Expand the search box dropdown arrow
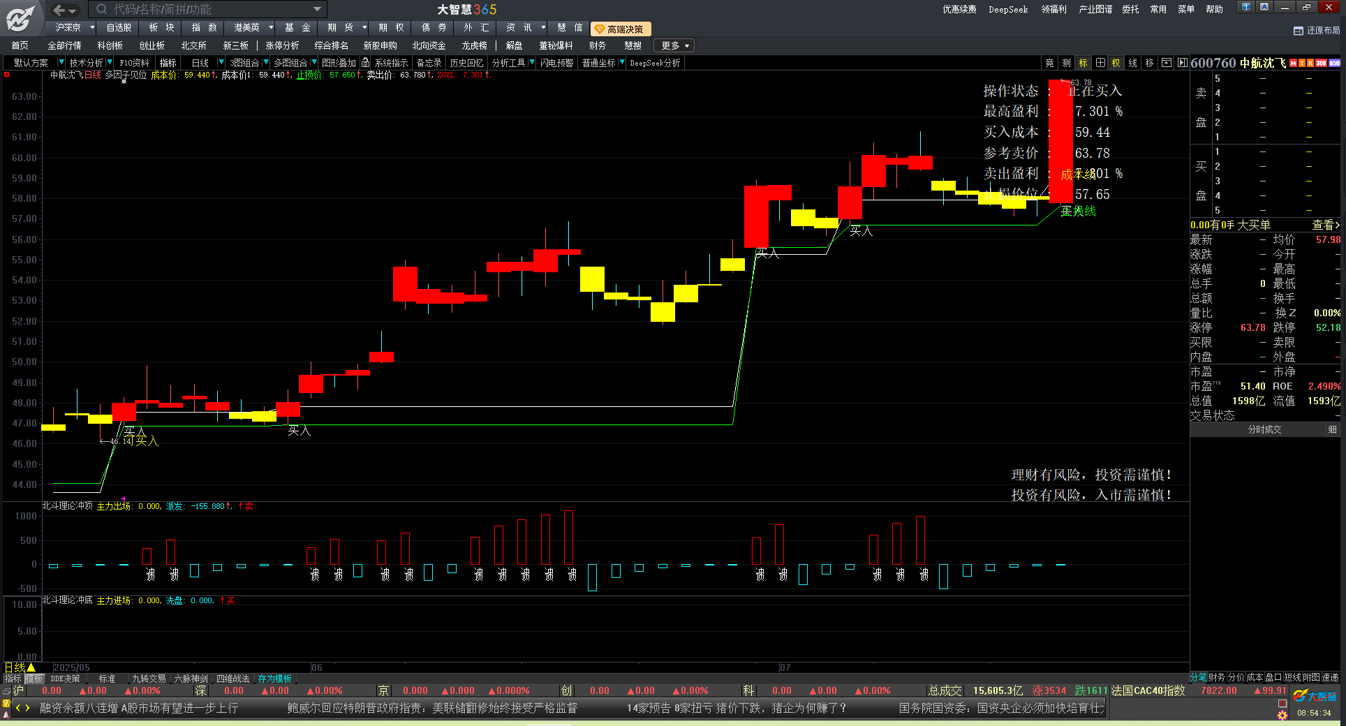The height and width of the screenshot is (726, 1346). click(317, 9)
